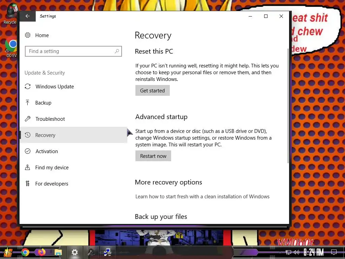Open the Activation section
The image size is (345, 259).
coord(73,151)
